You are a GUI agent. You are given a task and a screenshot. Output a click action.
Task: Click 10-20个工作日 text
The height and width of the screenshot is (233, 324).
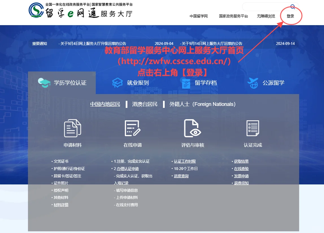click(186, 169)
